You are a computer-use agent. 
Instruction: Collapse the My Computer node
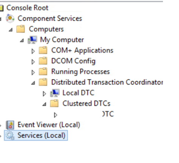[22, 40]
